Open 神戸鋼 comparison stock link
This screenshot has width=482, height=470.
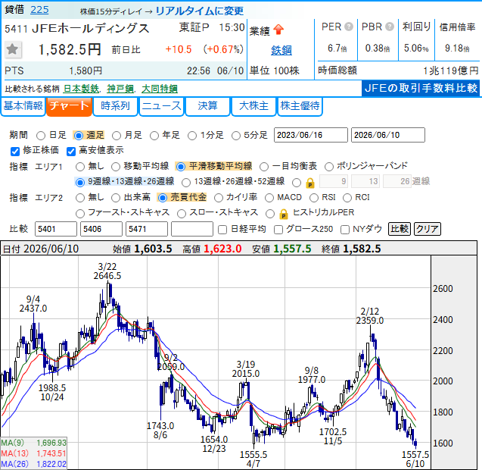(120, 89)
